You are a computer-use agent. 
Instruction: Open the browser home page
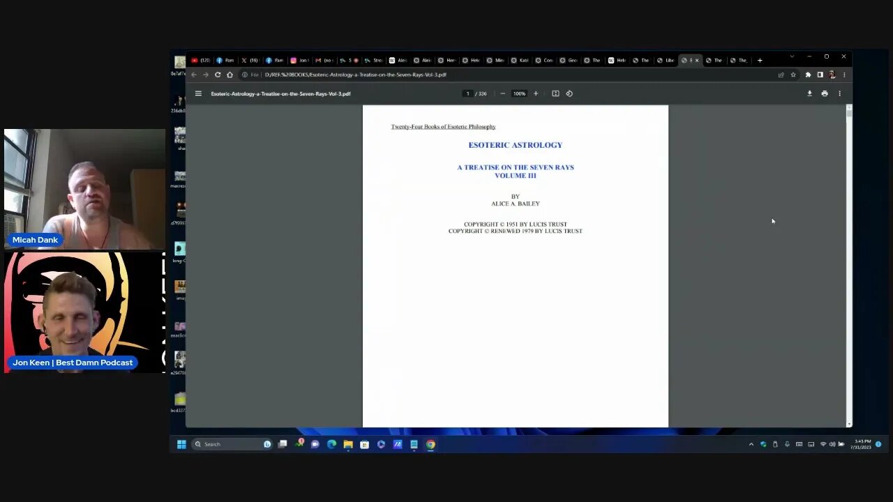click(230, 75)
